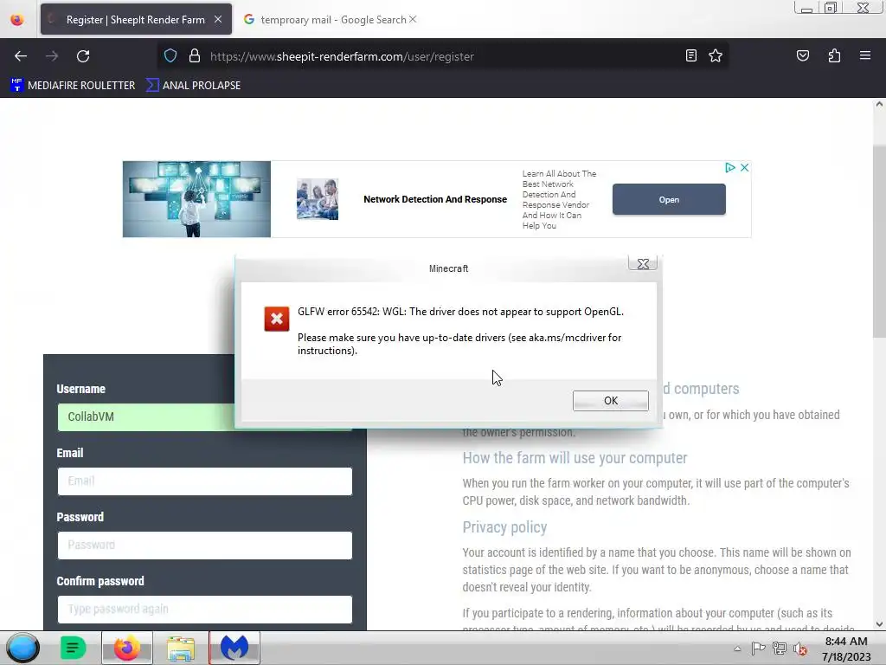Open the Pocket save icon

click(x=802, y=55)
